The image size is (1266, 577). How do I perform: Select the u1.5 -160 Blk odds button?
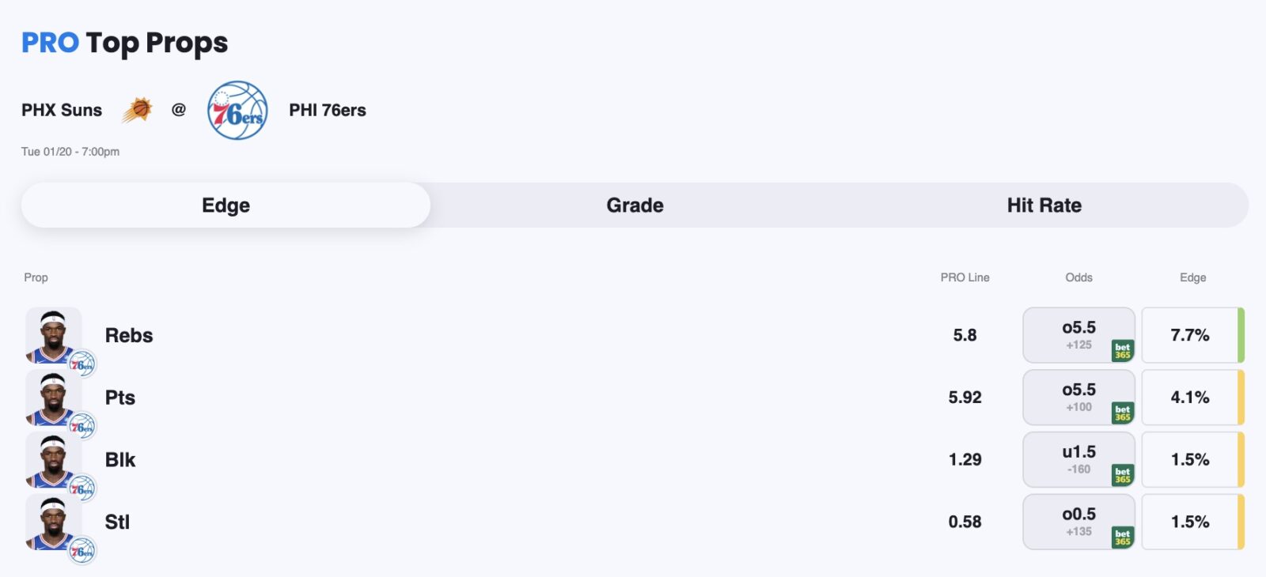coord(1078,459)
